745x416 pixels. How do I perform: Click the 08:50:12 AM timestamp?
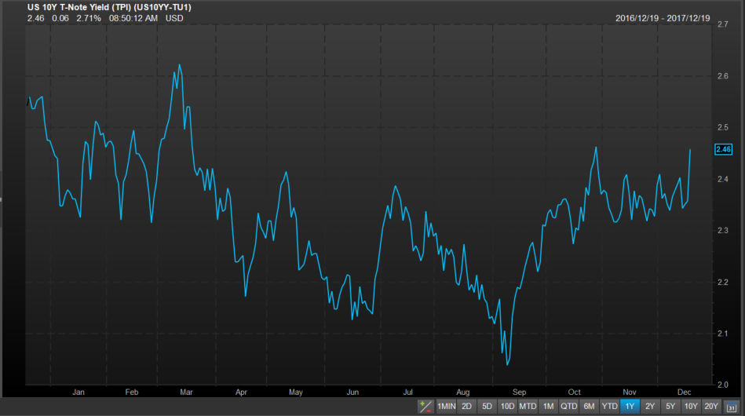click(133, 19)
